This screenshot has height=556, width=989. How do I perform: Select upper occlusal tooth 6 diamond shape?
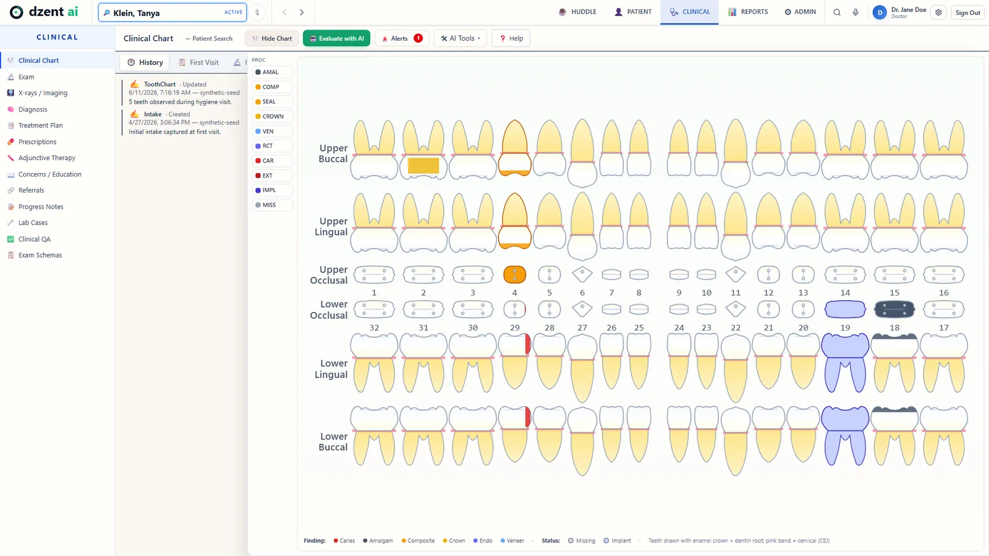(582, 274)
